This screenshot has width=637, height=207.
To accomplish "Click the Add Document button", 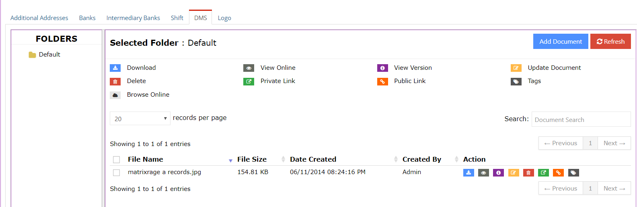I will click(x=561, y=41).
